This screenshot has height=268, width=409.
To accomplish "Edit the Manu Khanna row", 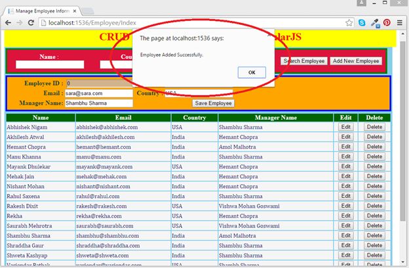I will pos(346,157).
